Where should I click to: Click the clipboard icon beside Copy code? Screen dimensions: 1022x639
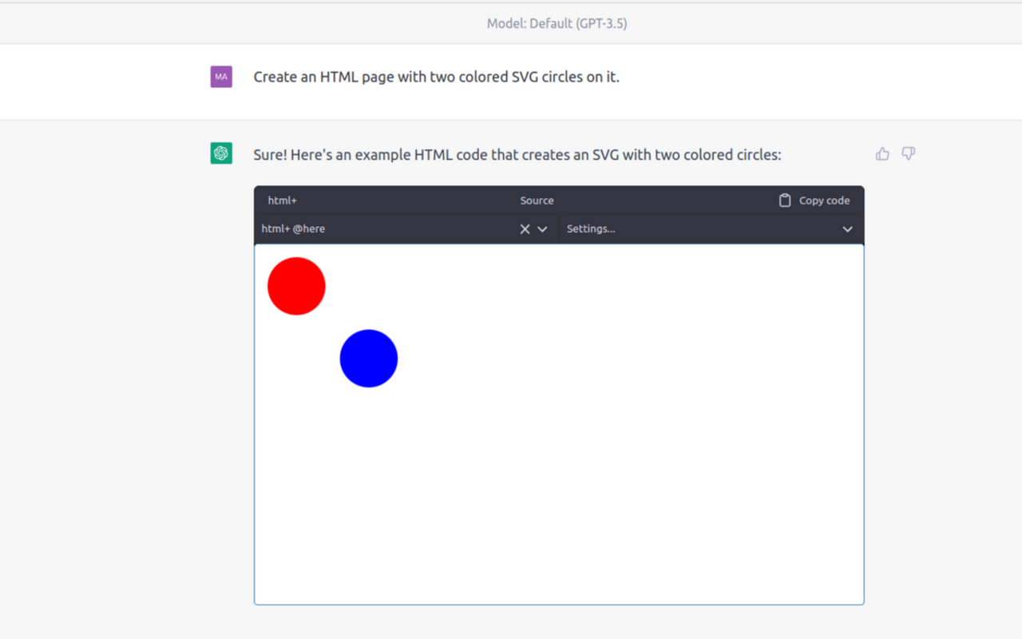(x=785, y=200)
